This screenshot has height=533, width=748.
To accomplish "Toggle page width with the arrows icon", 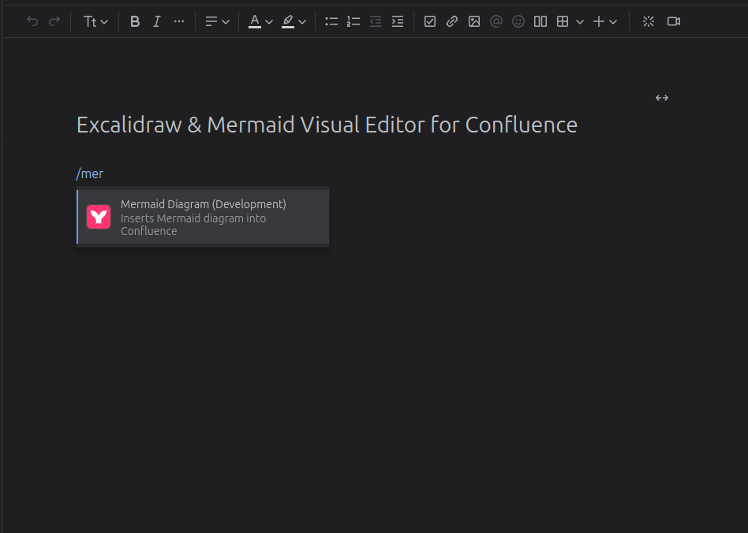I will click(662, 98).
